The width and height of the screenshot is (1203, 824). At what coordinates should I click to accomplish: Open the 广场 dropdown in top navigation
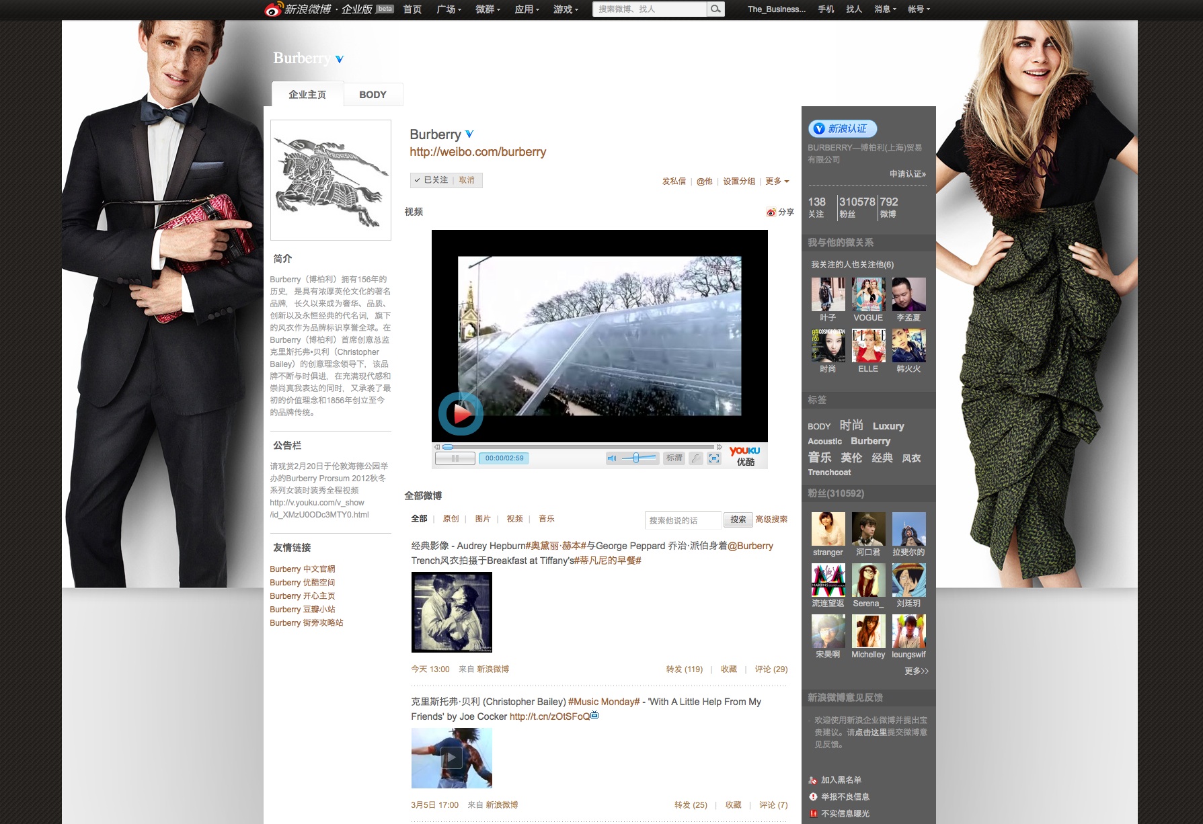click(x=449, y=9)
